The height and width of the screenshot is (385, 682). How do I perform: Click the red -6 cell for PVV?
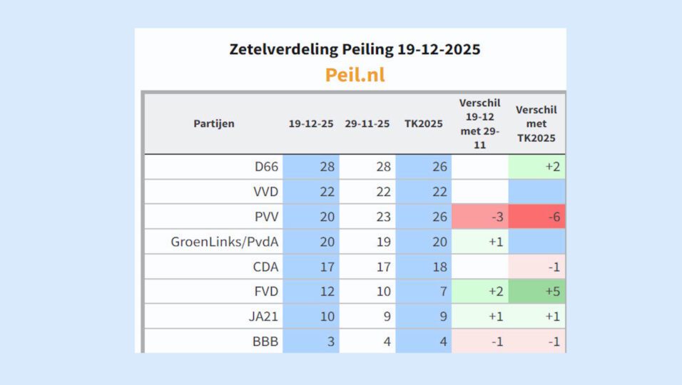coord(537,217)
